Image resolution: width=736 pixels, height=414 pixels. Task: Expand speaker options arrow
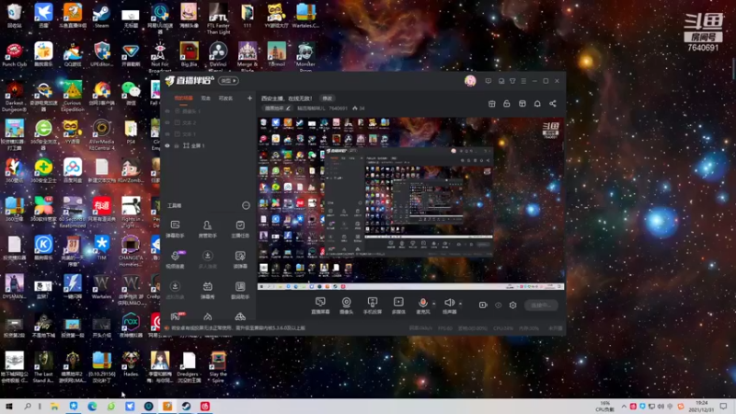460,304
